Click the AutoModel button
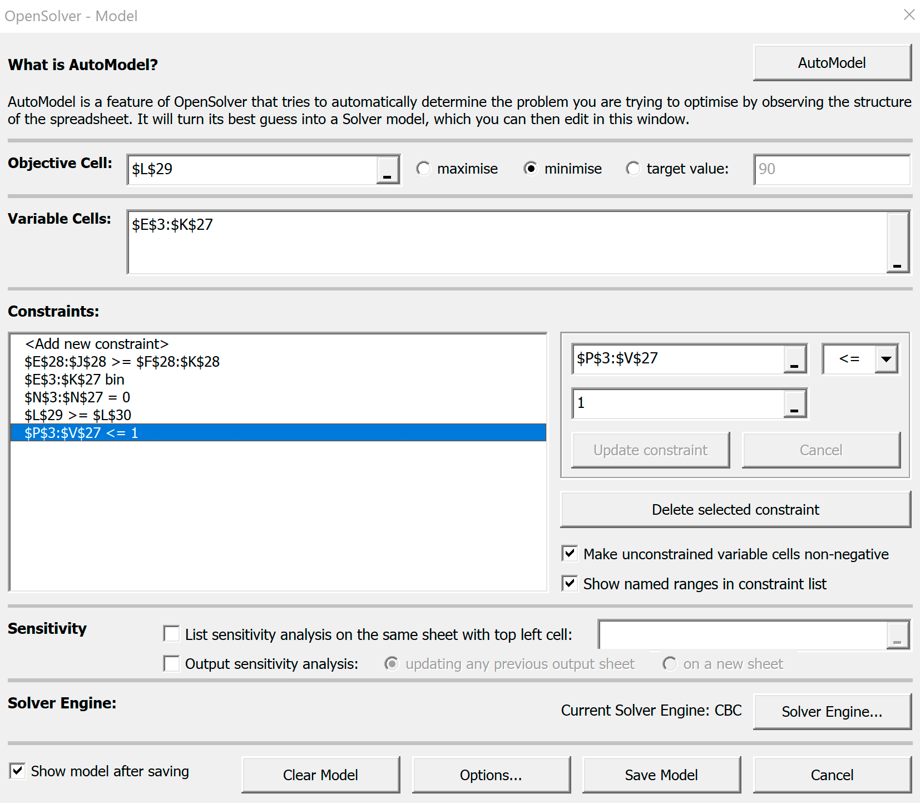 coord(832,63)
